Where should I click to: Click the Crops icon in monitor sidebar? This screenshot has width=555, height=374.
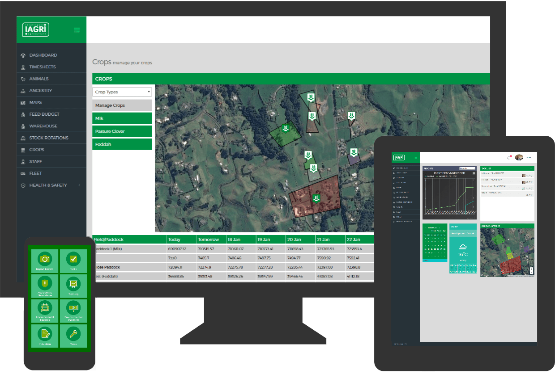click(x=23, y=150)
